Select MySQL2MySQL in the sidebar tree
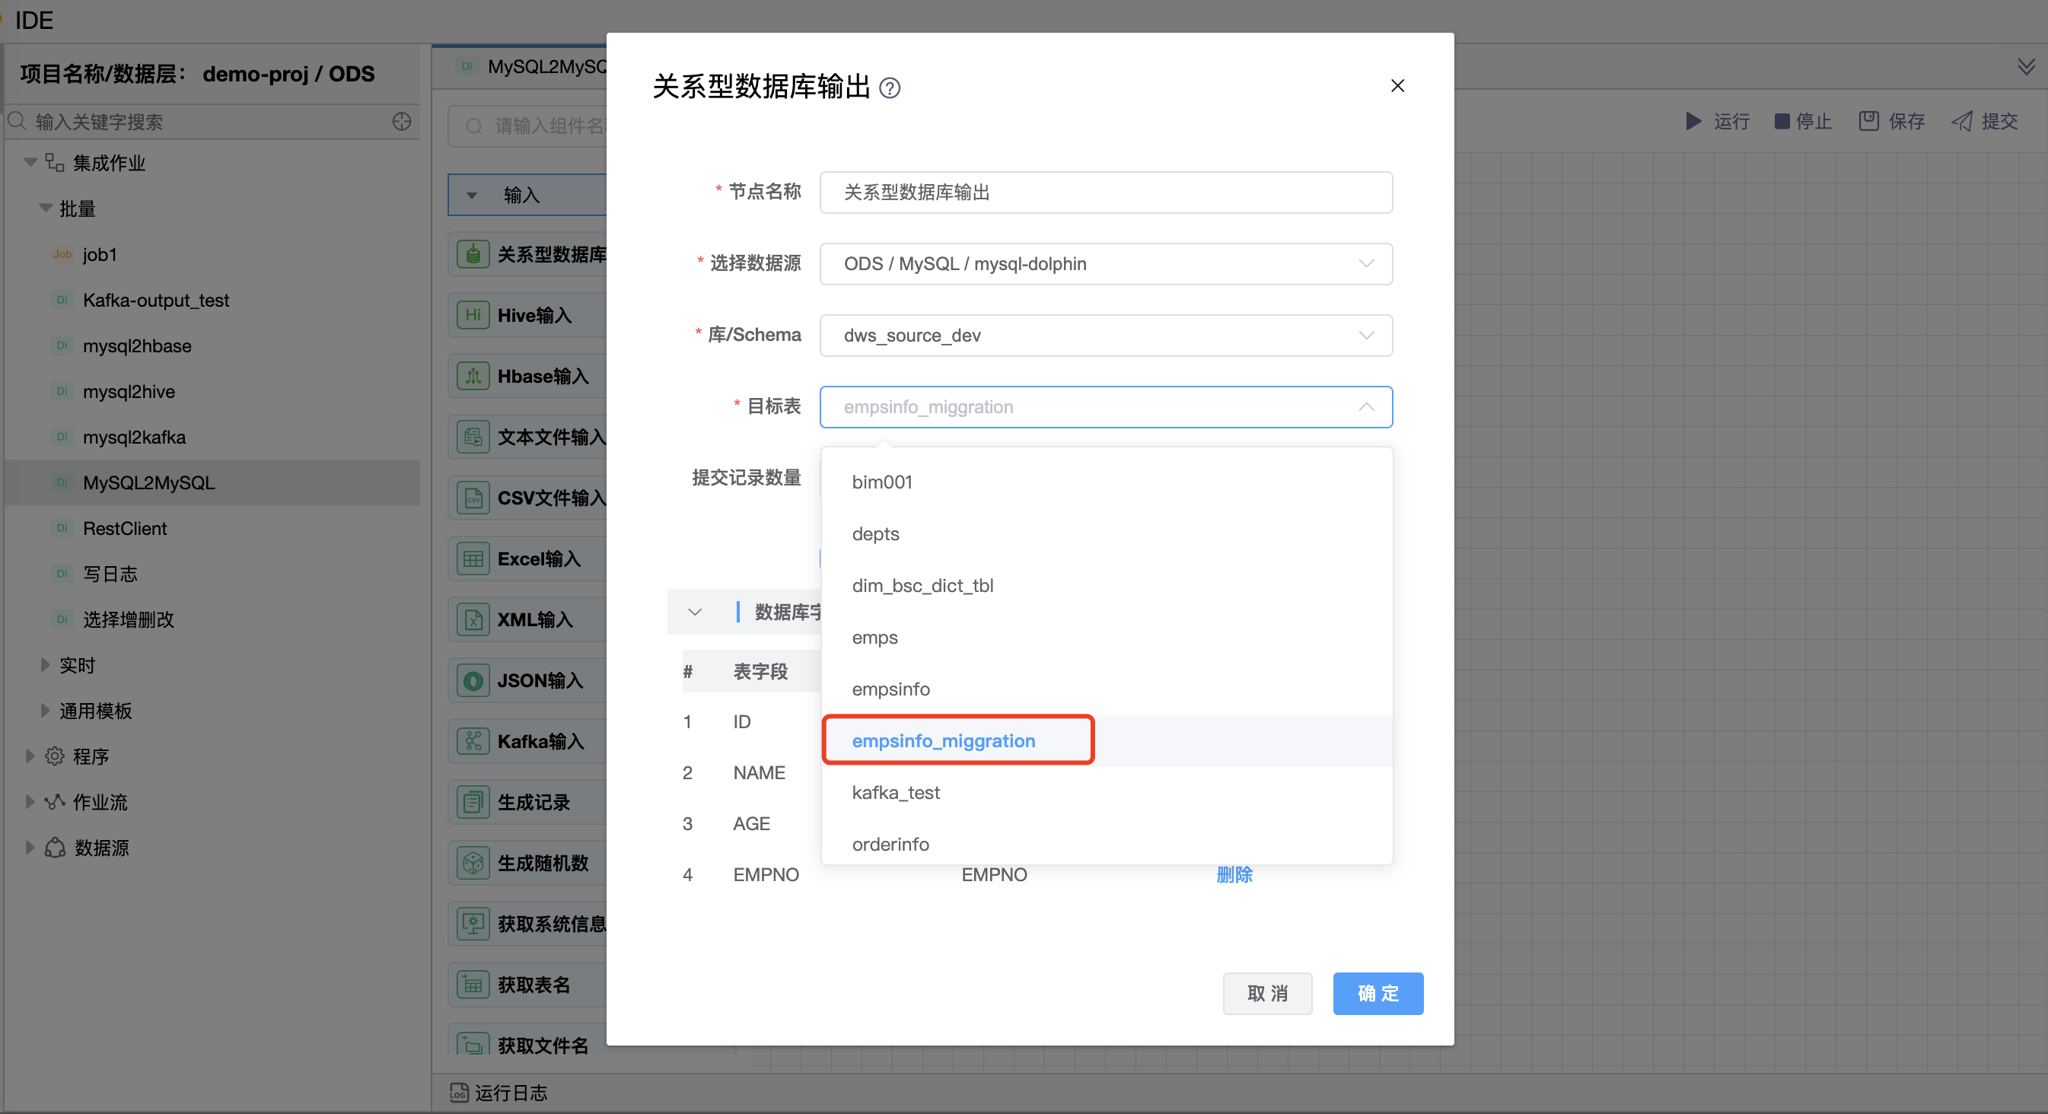 pos(148,482)
